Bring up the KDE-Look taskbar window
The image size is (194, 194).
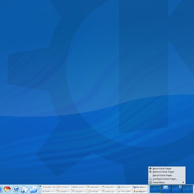125,187
